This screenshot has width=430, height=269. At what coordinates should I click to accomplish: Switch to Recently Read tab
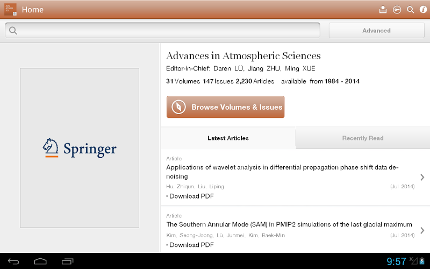[x=363, y=138]
